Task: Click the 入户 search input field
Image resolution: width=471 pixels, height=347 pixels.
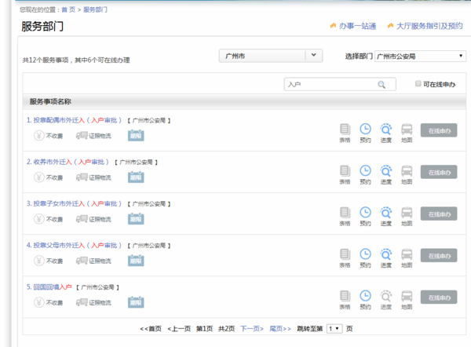Action: click(330, 84)
